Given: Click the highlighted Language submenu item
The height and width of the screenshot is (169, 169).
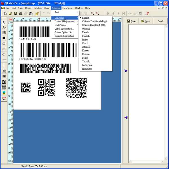Looking at the screenshot, I should pos(65,18).
